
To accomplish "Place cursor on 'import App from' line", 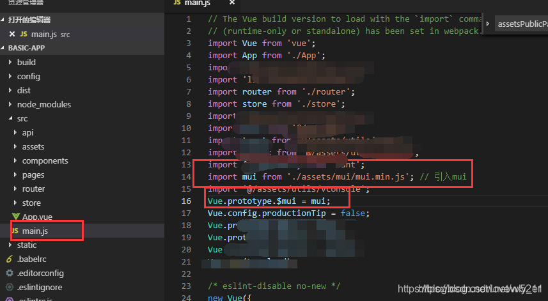I will click(267, 56).
